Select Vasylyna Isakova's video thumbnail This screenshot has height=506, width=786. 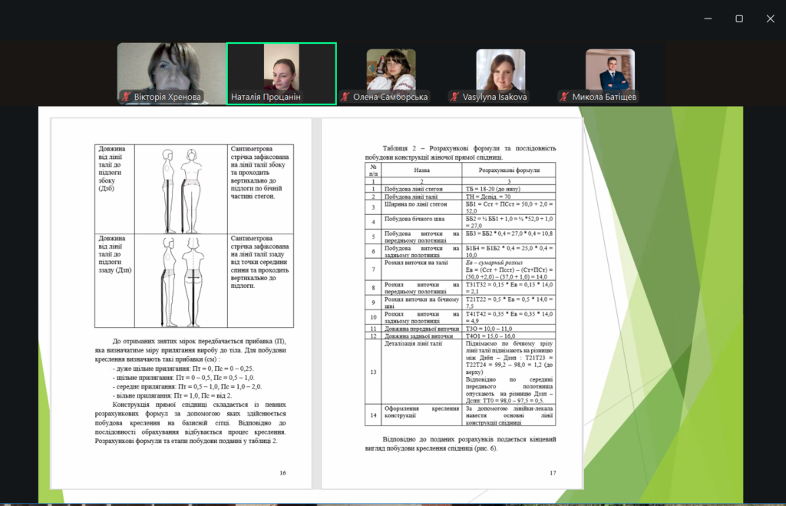point(500,70)
